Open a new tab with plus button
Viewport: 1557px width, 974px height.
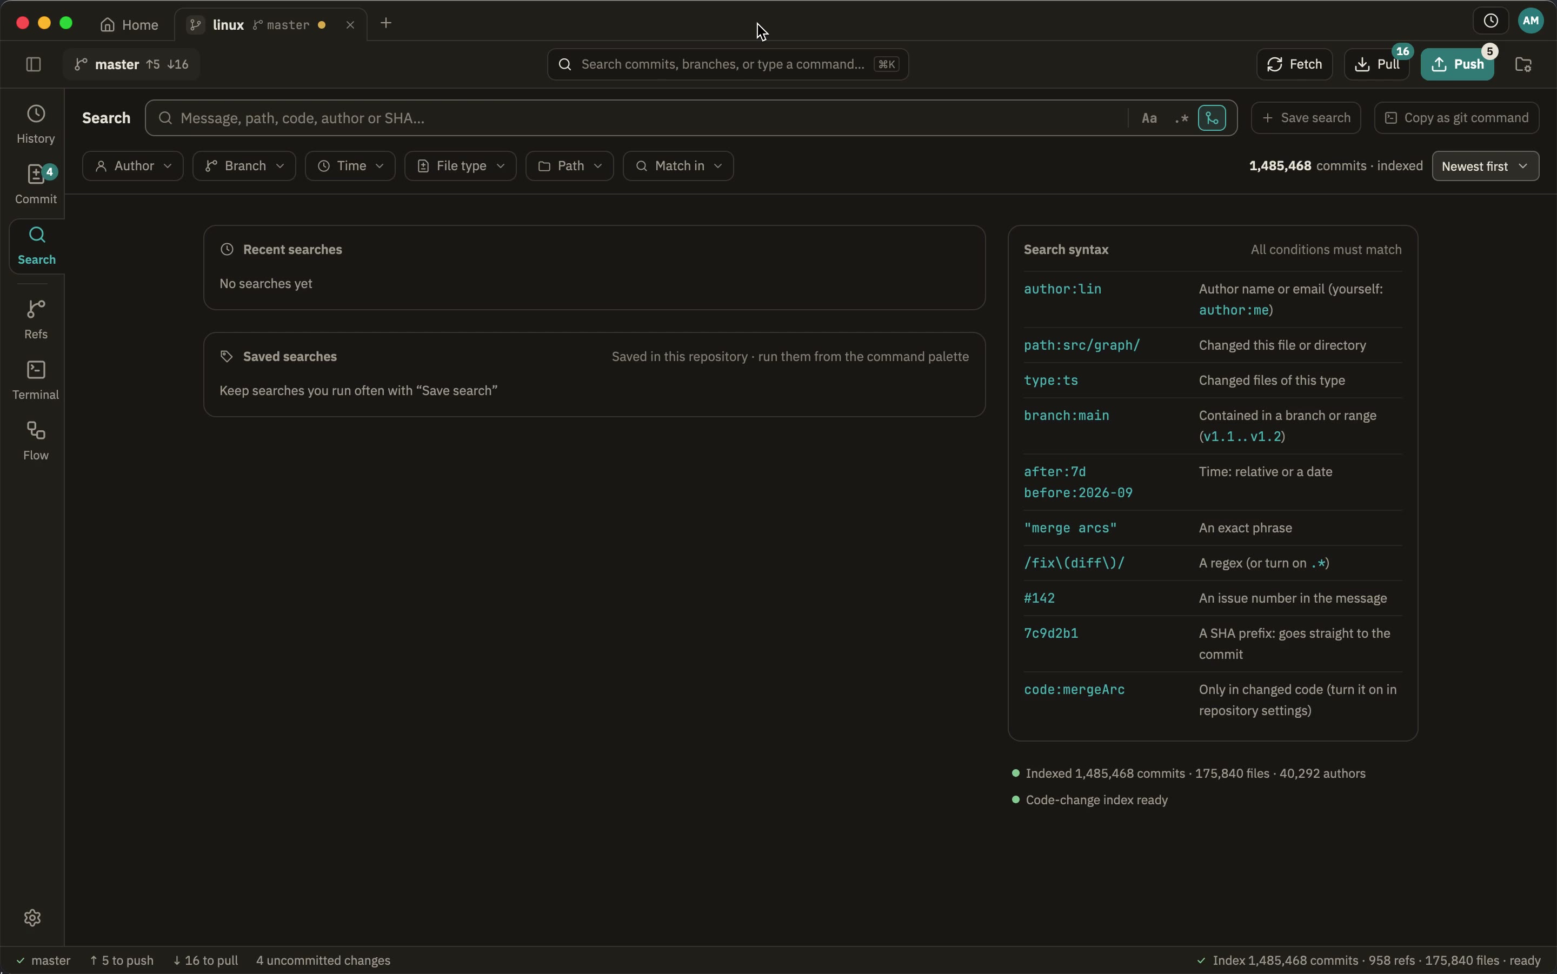(x=386, y=24)
